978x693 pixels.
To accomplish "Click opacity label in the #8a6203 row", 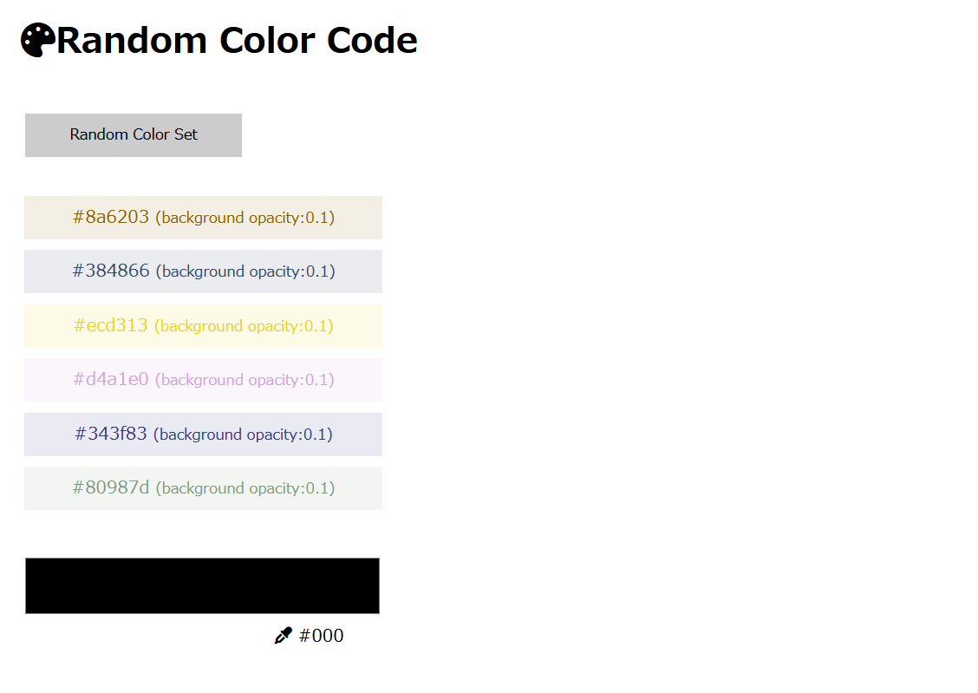I will click(x=244, y=218).
